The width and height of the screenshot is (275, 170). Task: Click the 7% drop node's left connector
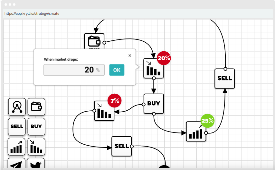[94, 111]
